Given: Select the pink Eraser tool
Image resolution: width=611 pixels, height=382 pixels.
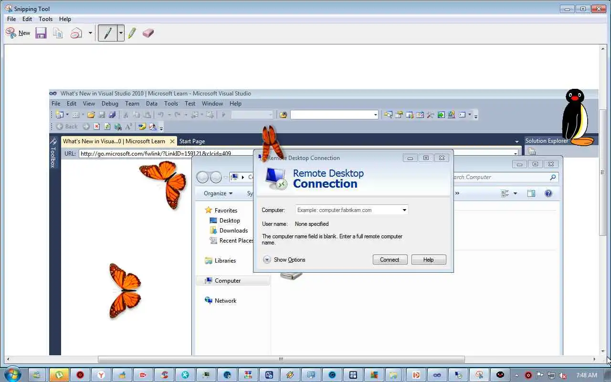Looking at the screenshot, I should [148, 33].
